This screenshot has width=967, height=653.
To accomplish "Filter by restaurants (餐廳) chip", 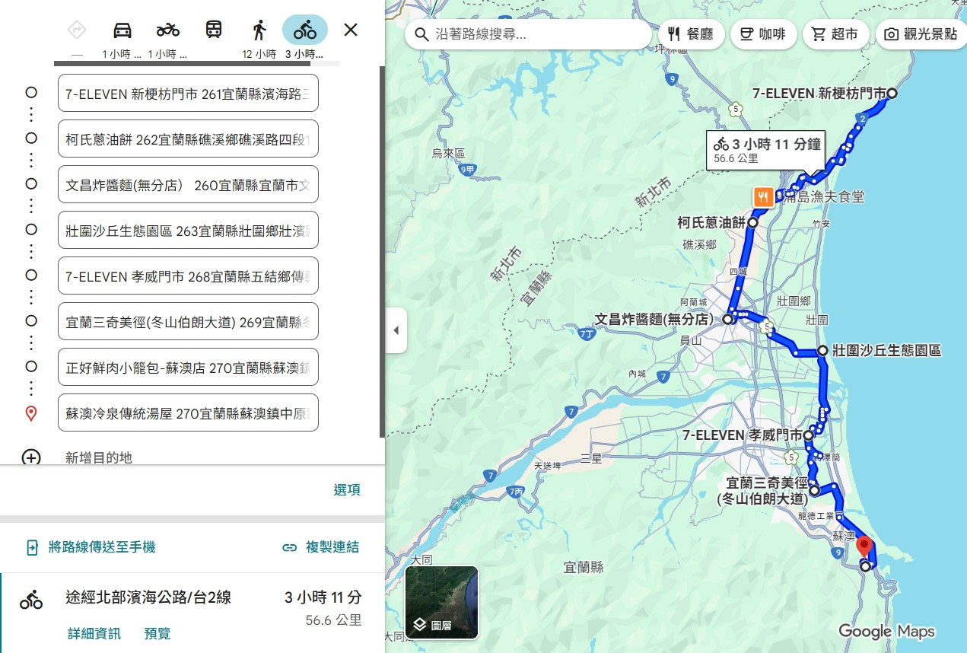I will (690, 34).
